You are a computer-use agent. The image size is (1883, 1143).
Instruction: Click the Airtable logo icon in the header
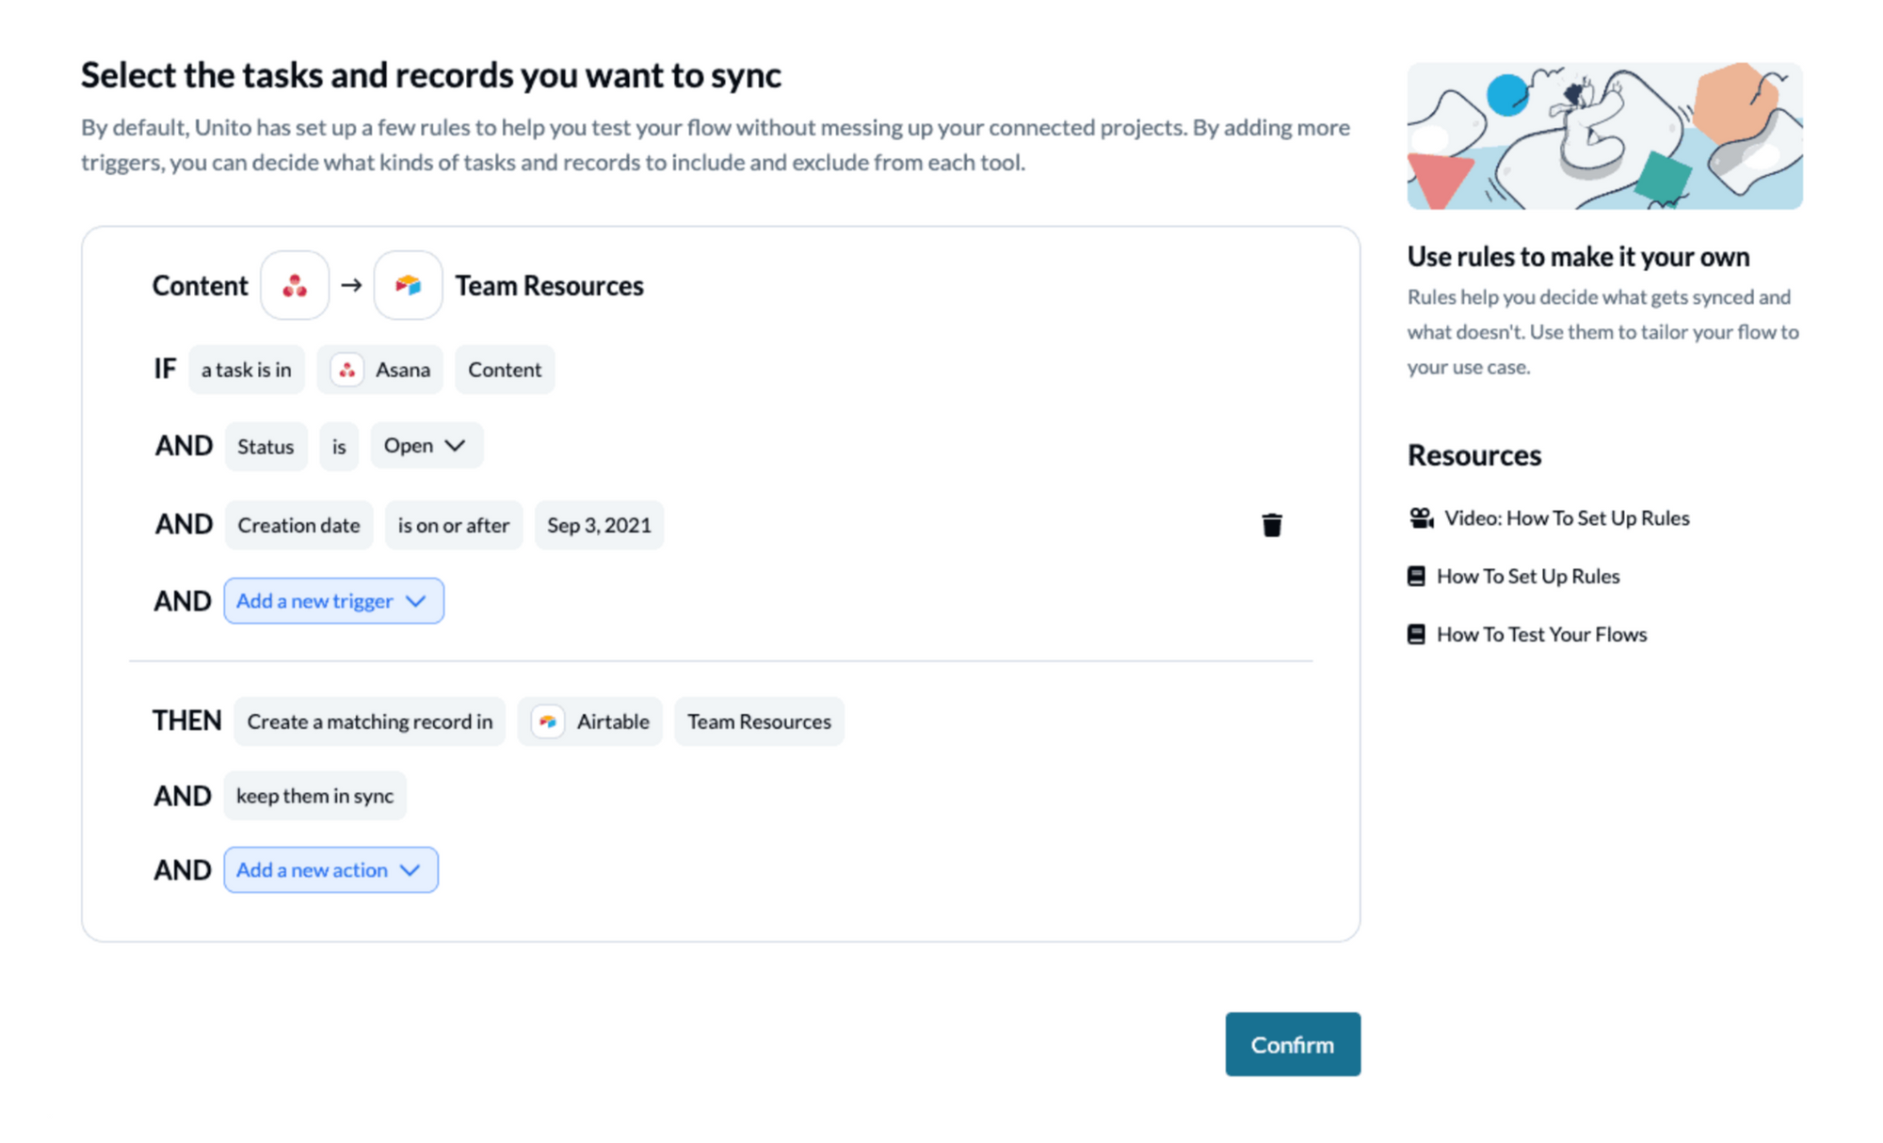tap(408, 285)
